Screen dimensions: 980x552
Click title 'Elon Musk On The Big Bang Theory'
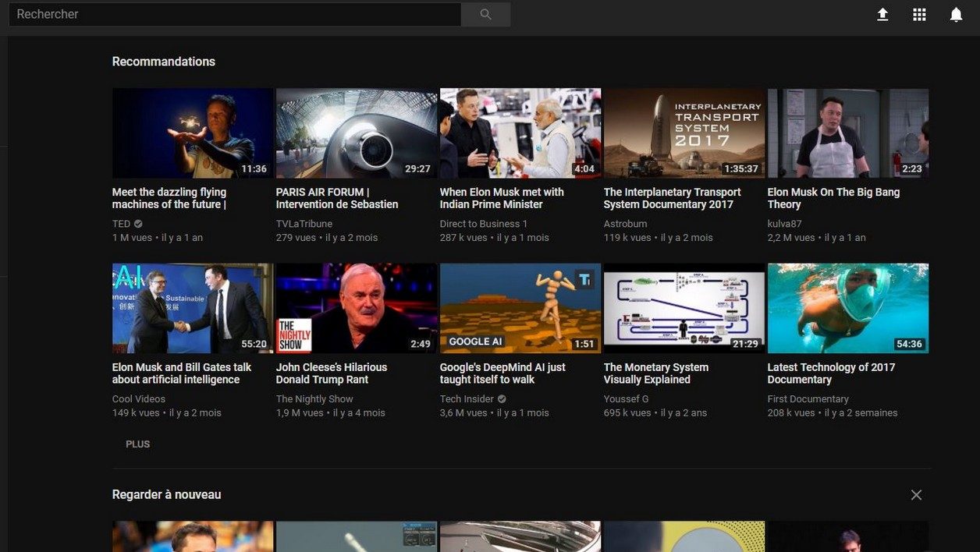(x=833, y=198)
